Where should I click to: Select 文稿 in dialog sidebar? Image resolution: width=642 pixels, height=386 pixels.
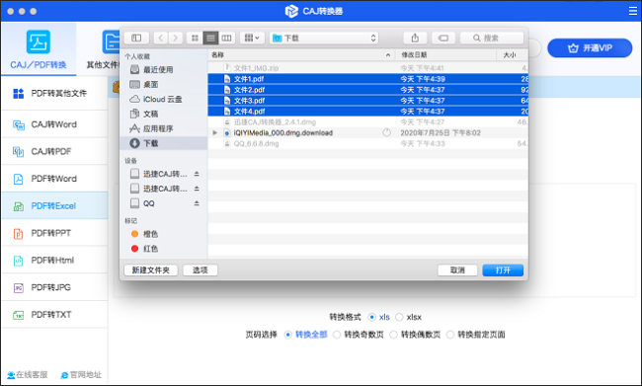pyautogui.click(x=164, y=114)
